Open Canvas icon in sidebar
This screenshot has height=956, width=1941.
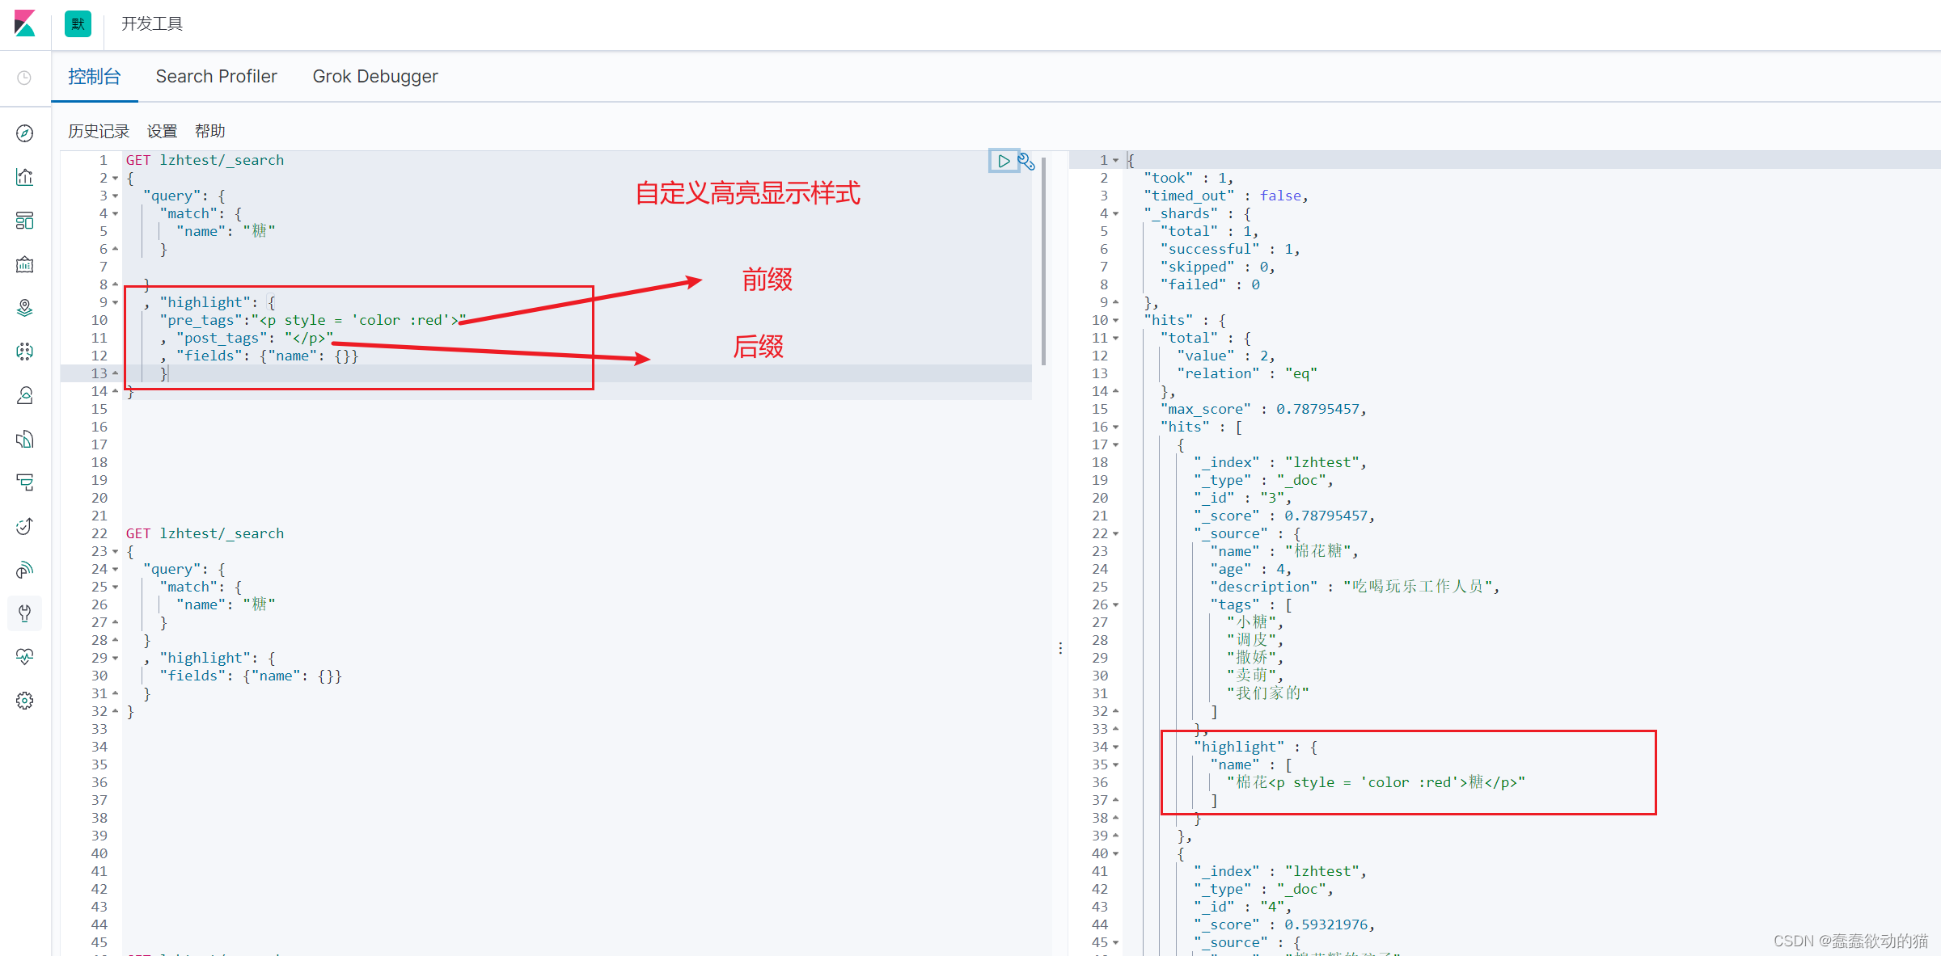24,264
